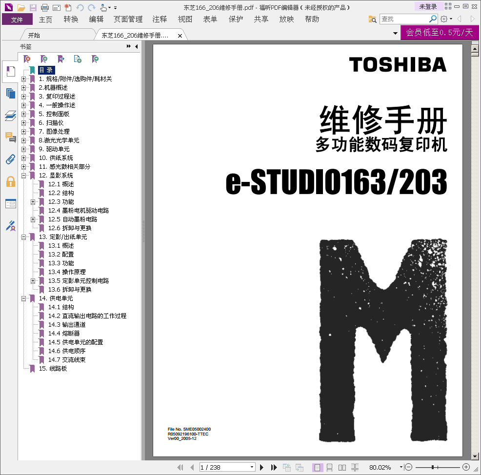The height and width of the screenshot is (475, 481).
Task: Expand bookmark 2.机器概述
Action: pyautogui.click(x=23, y=88)
